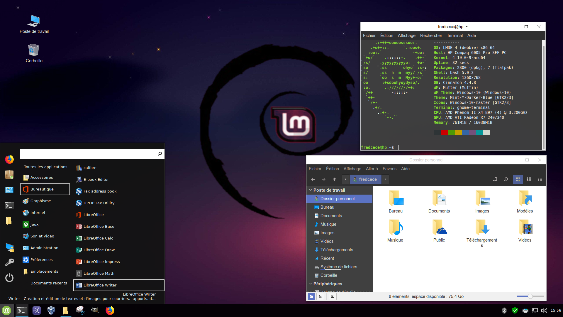This screenshot has width=563, height=317.
Task: Select Système de fichiers in the sidebar
Action: point(339,267)
